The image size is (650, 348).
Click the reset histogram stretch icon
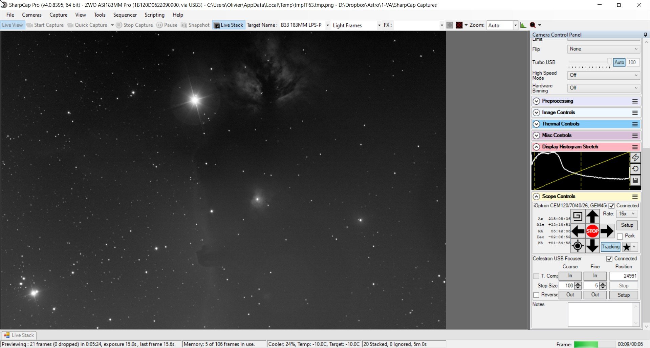(x=635, y=169)
